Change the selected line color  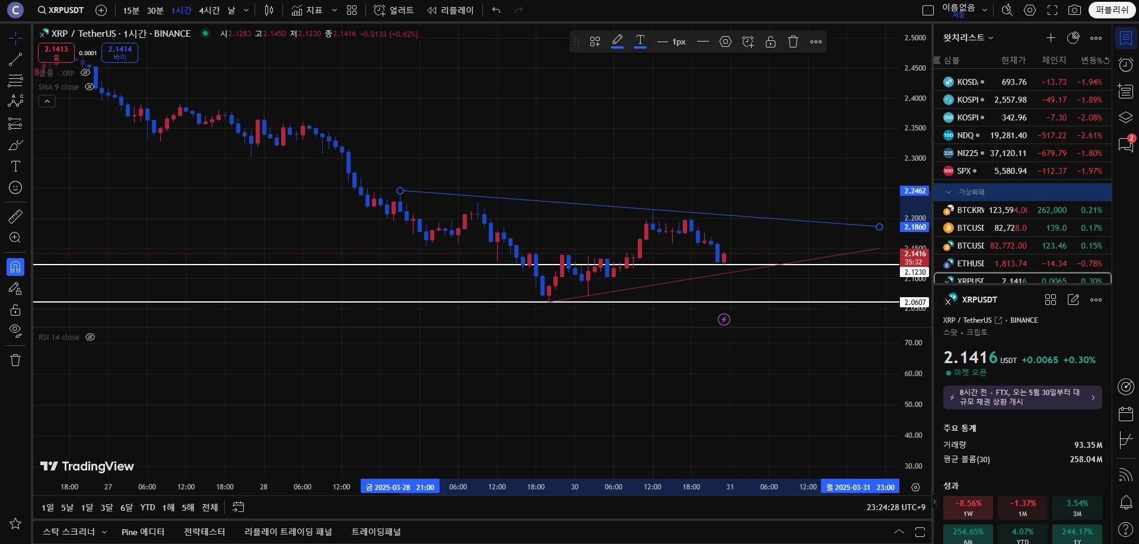click(618, 42)
